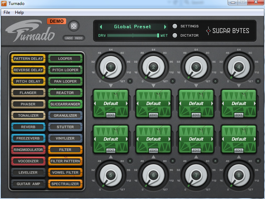Viewport: 265px width, 199px height.
Task: Toggle the small LED above knob 7
Action: pos(215,161)
